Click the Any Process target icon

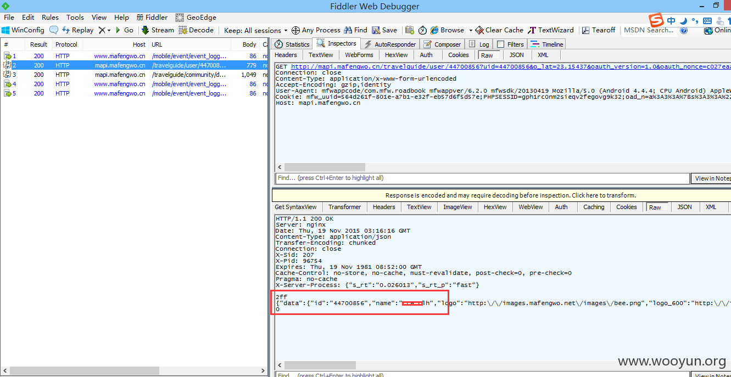point(295,30)
